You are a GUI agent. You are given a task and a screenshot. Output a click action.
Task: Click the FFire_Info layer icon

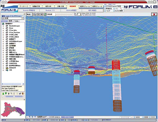click(x=7, y=30)
